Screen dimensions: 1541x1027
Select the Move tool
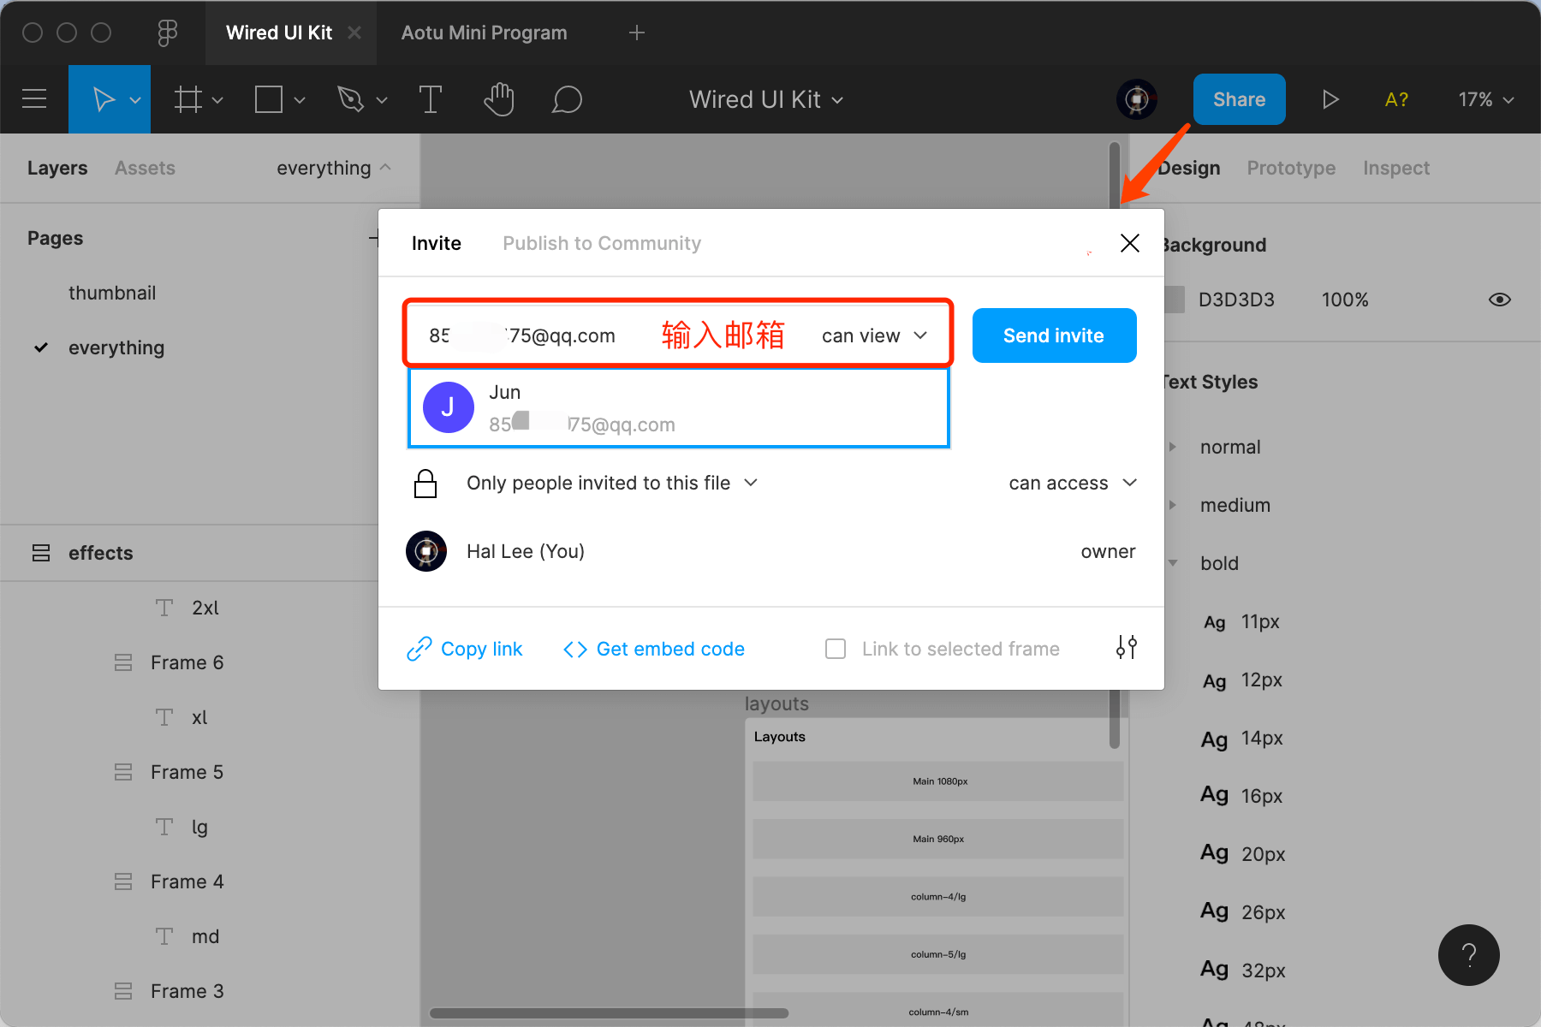104,99
